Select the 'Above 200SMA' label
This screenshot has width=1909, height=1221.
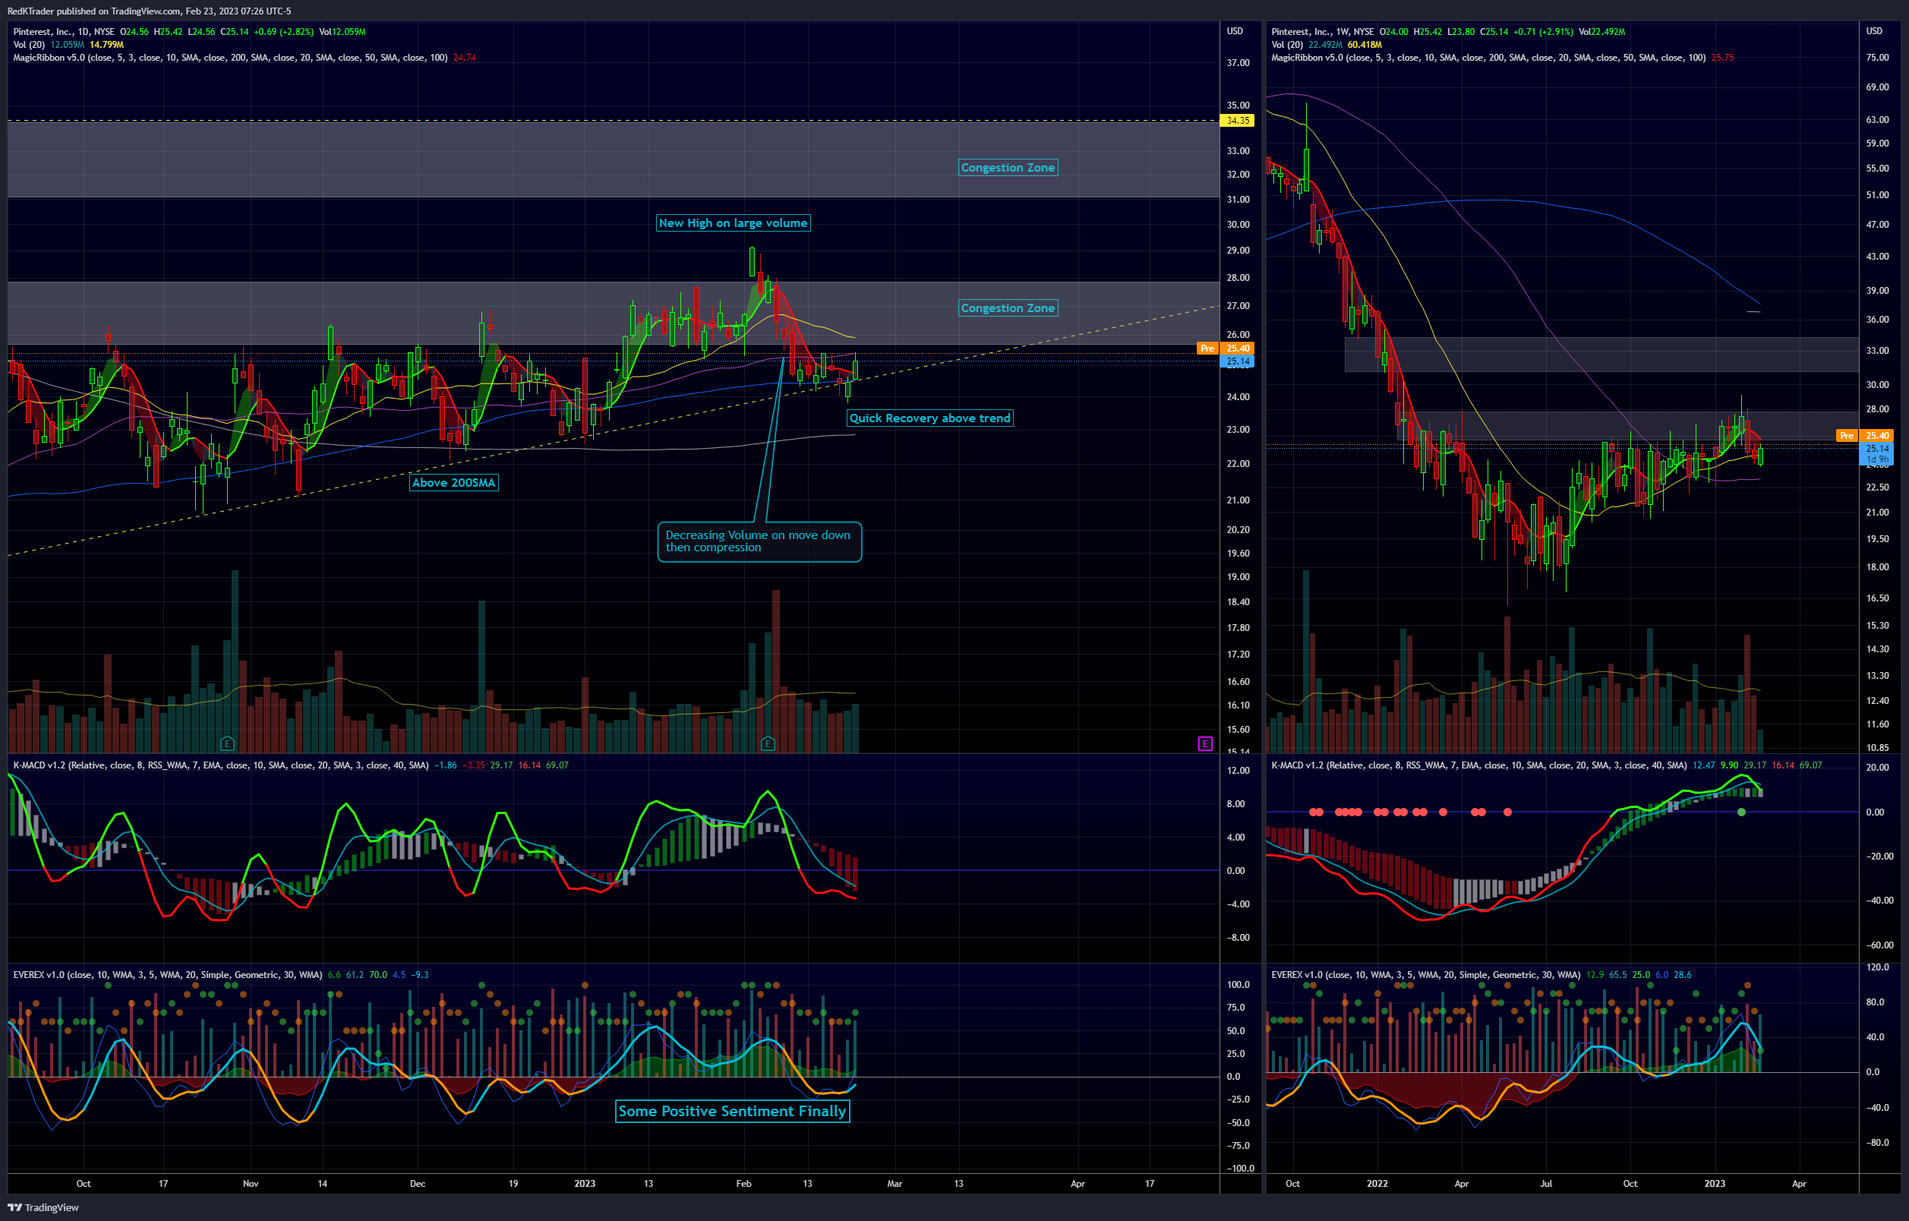tap(453, 482)
